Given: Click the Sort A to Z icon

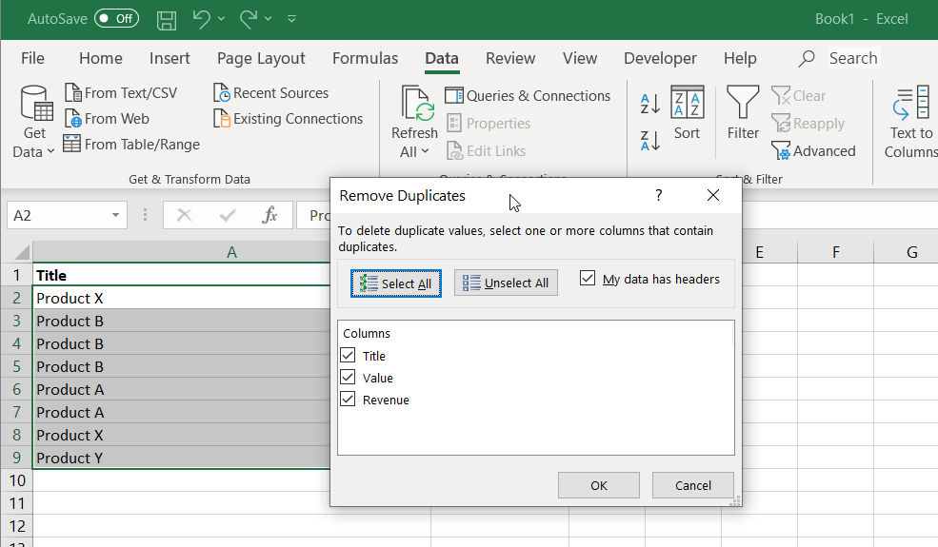Looking at the screenshot, I should [650, 104].
